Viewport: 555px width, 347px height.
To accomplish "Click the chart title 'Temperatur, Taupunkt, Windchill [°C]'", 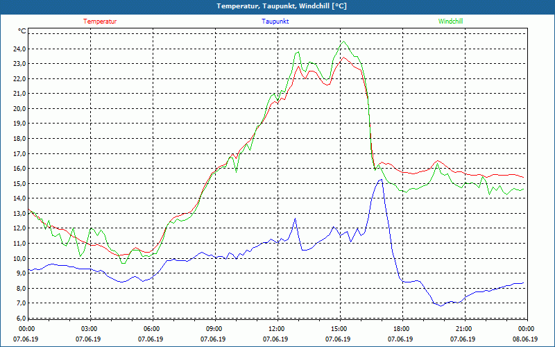I will pyautogui.click(x=282, y=6).
